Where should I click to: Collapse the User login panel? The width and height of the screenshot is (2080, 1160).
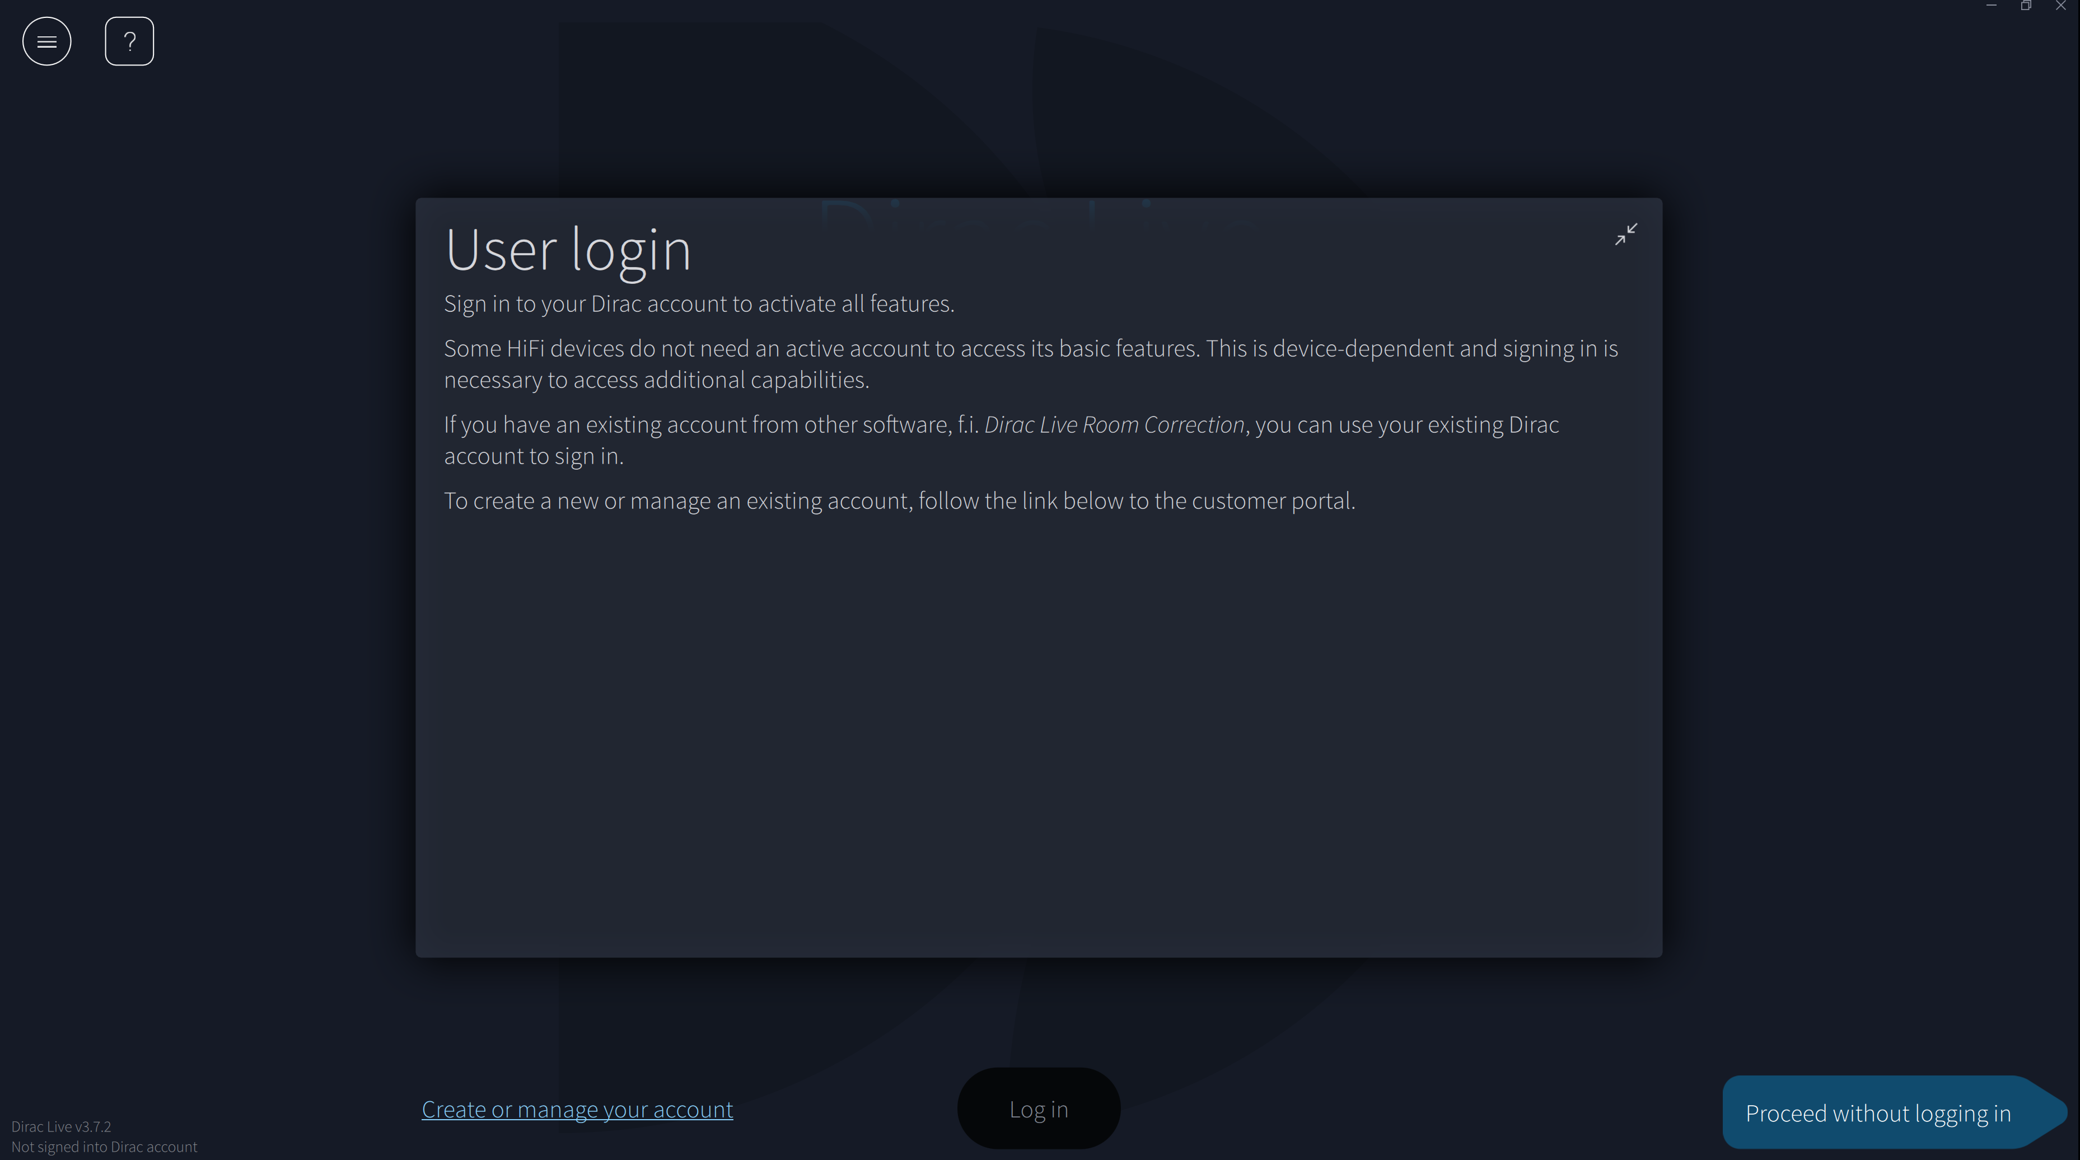click(1625, 234)
